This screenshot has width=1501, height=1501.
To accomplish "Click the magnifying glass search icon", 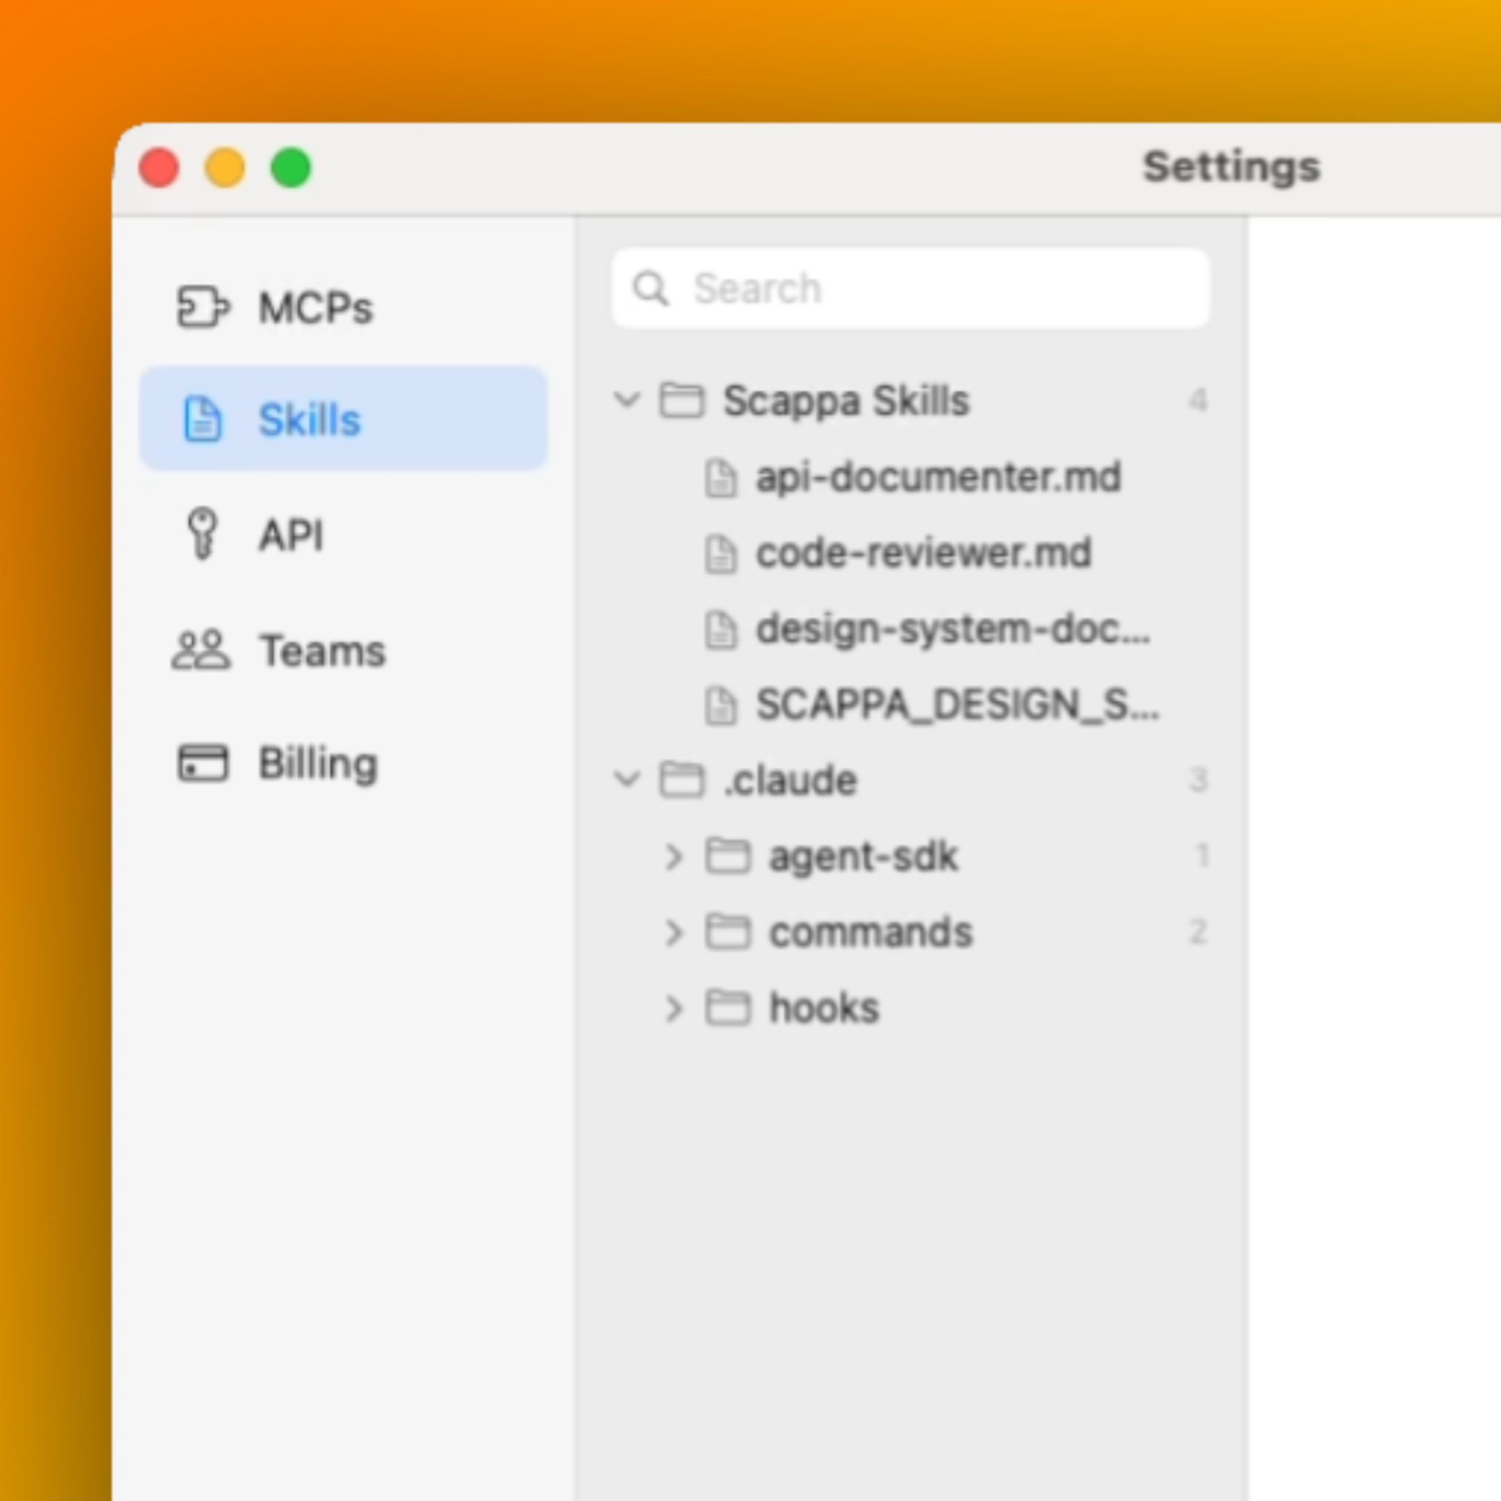I will 650,288.
